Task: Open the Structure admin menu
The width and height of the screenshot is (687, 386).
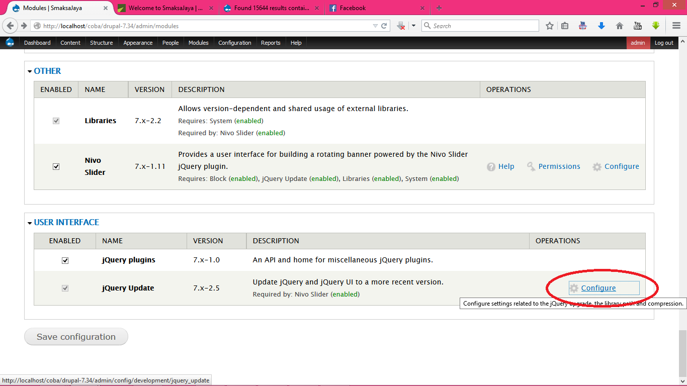Action: coord(102,43)
